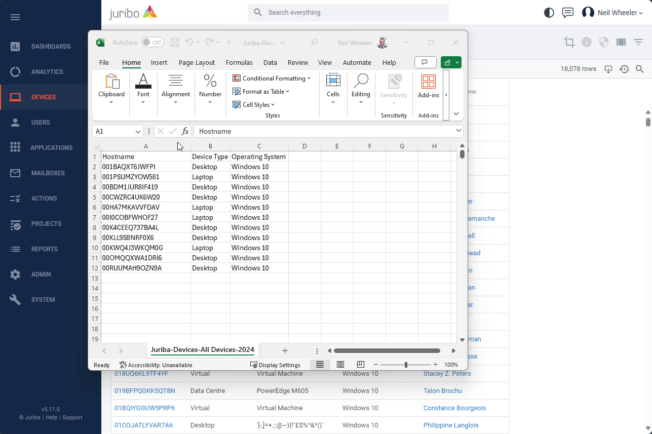Open Reports in Juriba sidebar
The height and width of the screenshot is (434, 652).
pos(51,249)
